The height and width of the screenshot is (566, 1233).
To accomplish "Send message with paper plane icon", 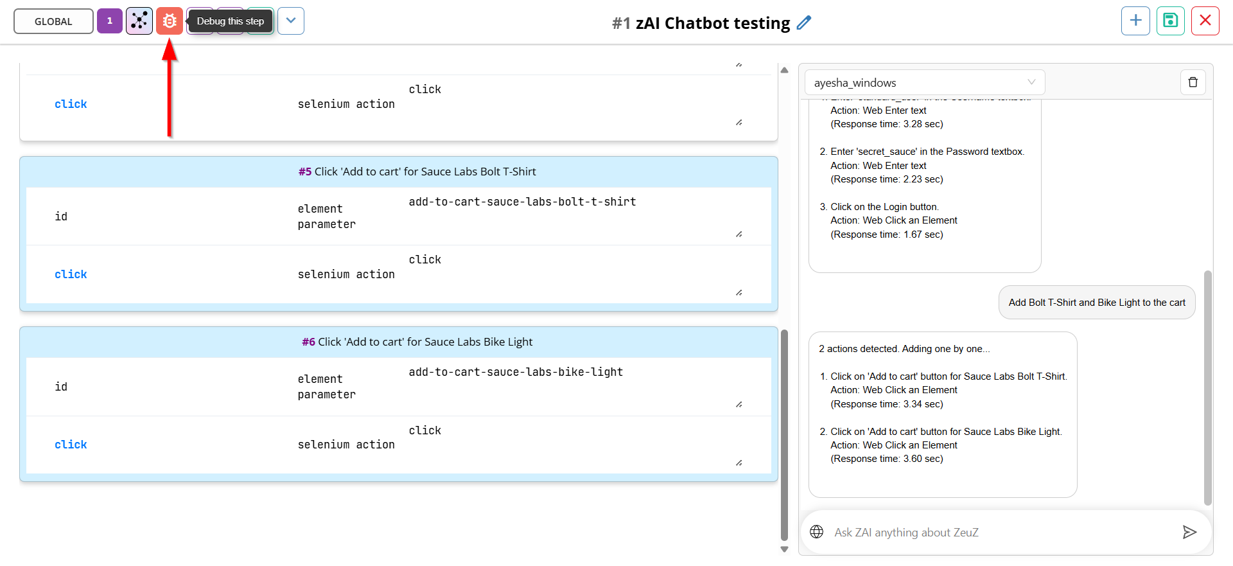I will tap(1189, 532).
